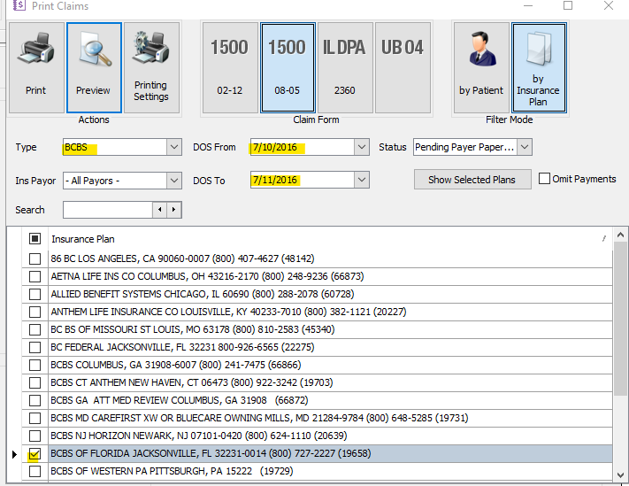The width and height of the screenshot is (629, 486).
Task: Expand the Status Pending Payer Paper dropdown
Action: pos(525,147)
